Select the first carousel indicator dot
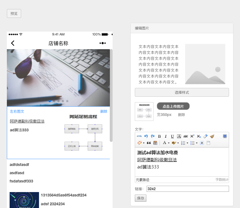 click(x=50, y=101)
